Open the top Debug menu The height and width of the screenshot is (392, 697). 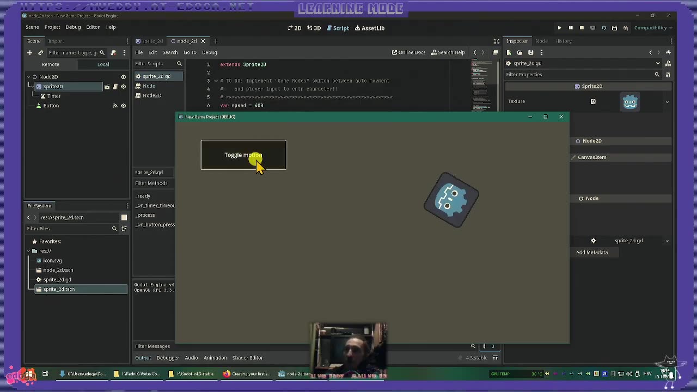[73, 27]
